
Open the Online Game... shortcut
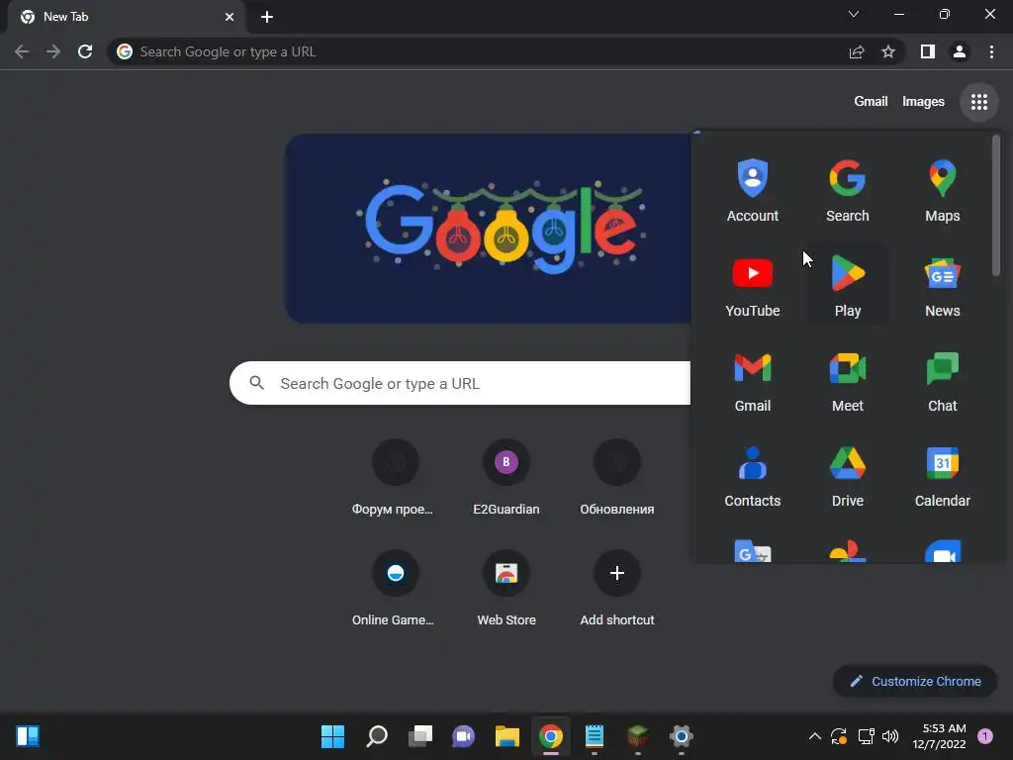coord(396,590)
